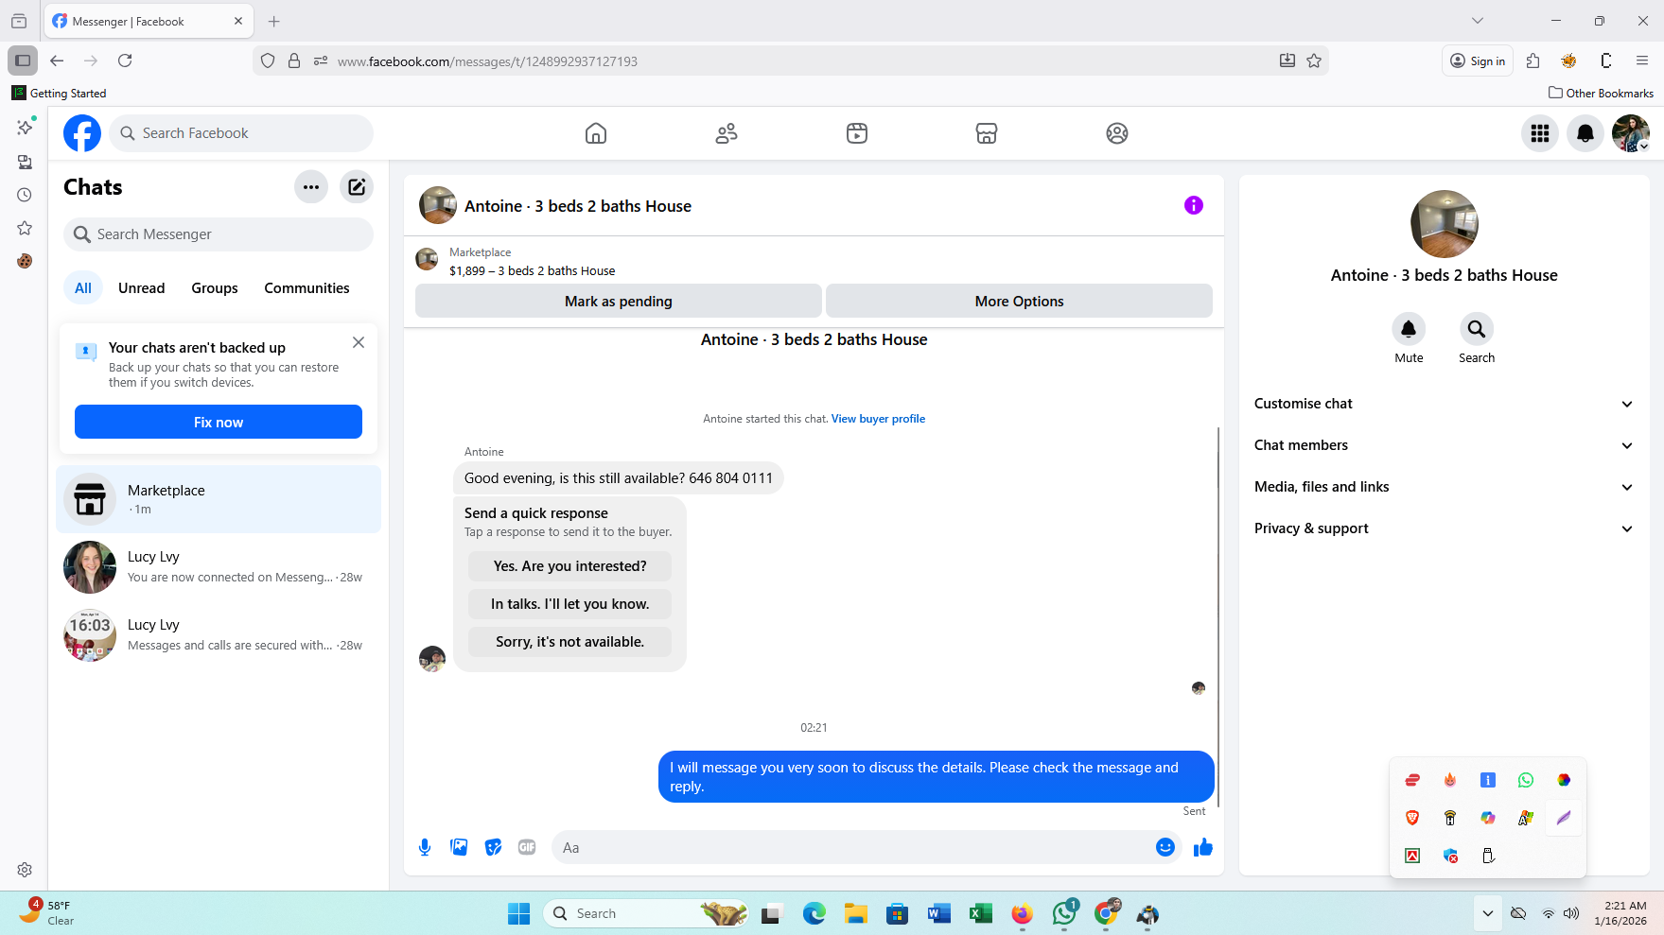
Task: Bookmark this page star icon
Action: 1314,61
